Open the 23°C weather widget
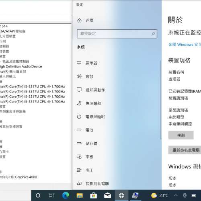The width and height of the screenshot is (201, 201). coord(160,195)
